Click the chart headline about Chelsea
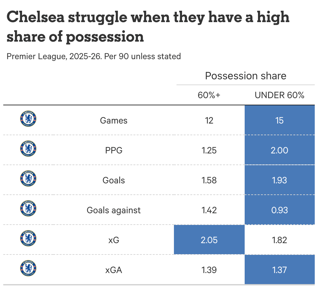This screenshot has width=318, height=288. [x=148, y=27]
